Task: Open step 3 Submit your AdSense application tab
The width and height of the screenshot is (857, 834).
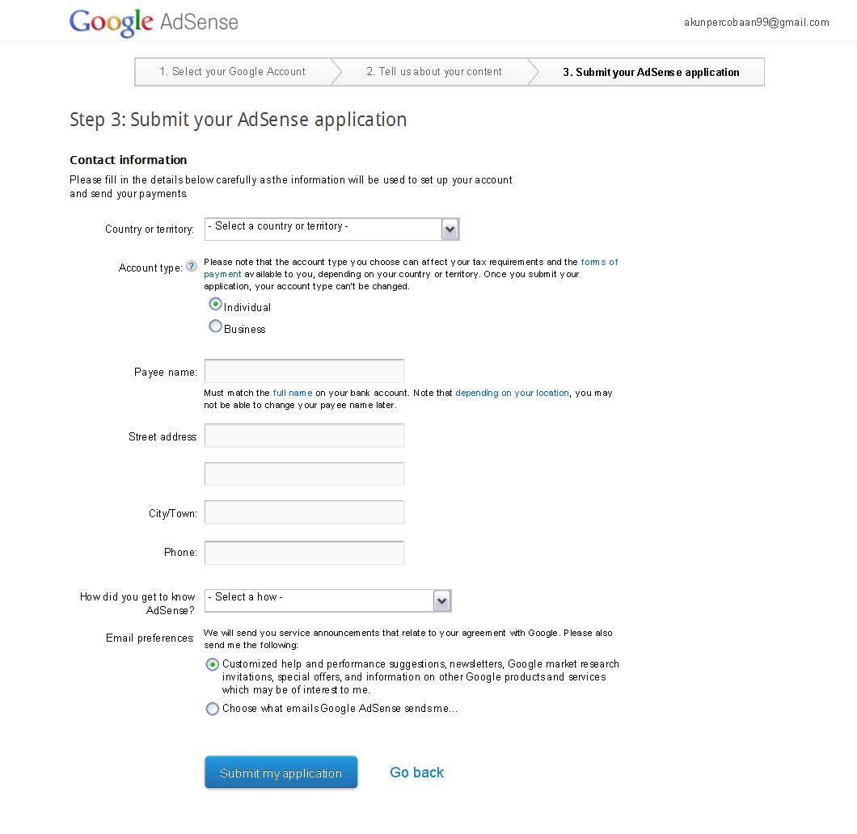Action: pyautogui.click(x=651, y=72)
